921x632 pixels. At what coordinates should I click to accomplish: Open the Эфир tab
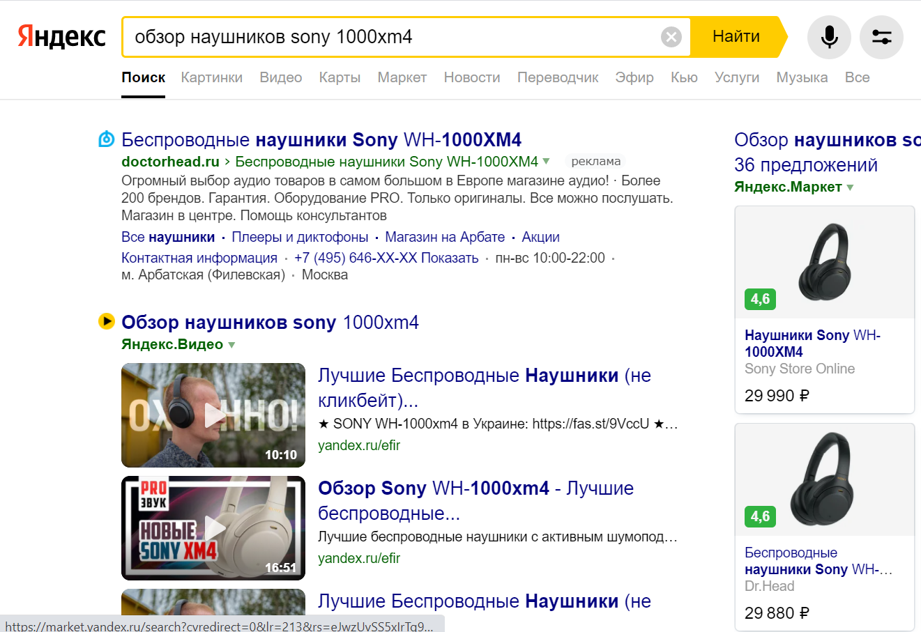634,77
